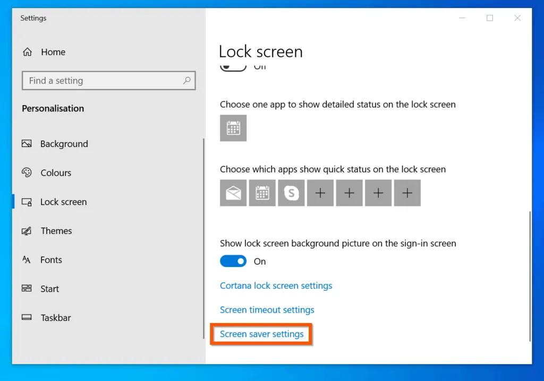Open Cortana lock screen settings
Screen dimensions: 544x381
(276, 285)
